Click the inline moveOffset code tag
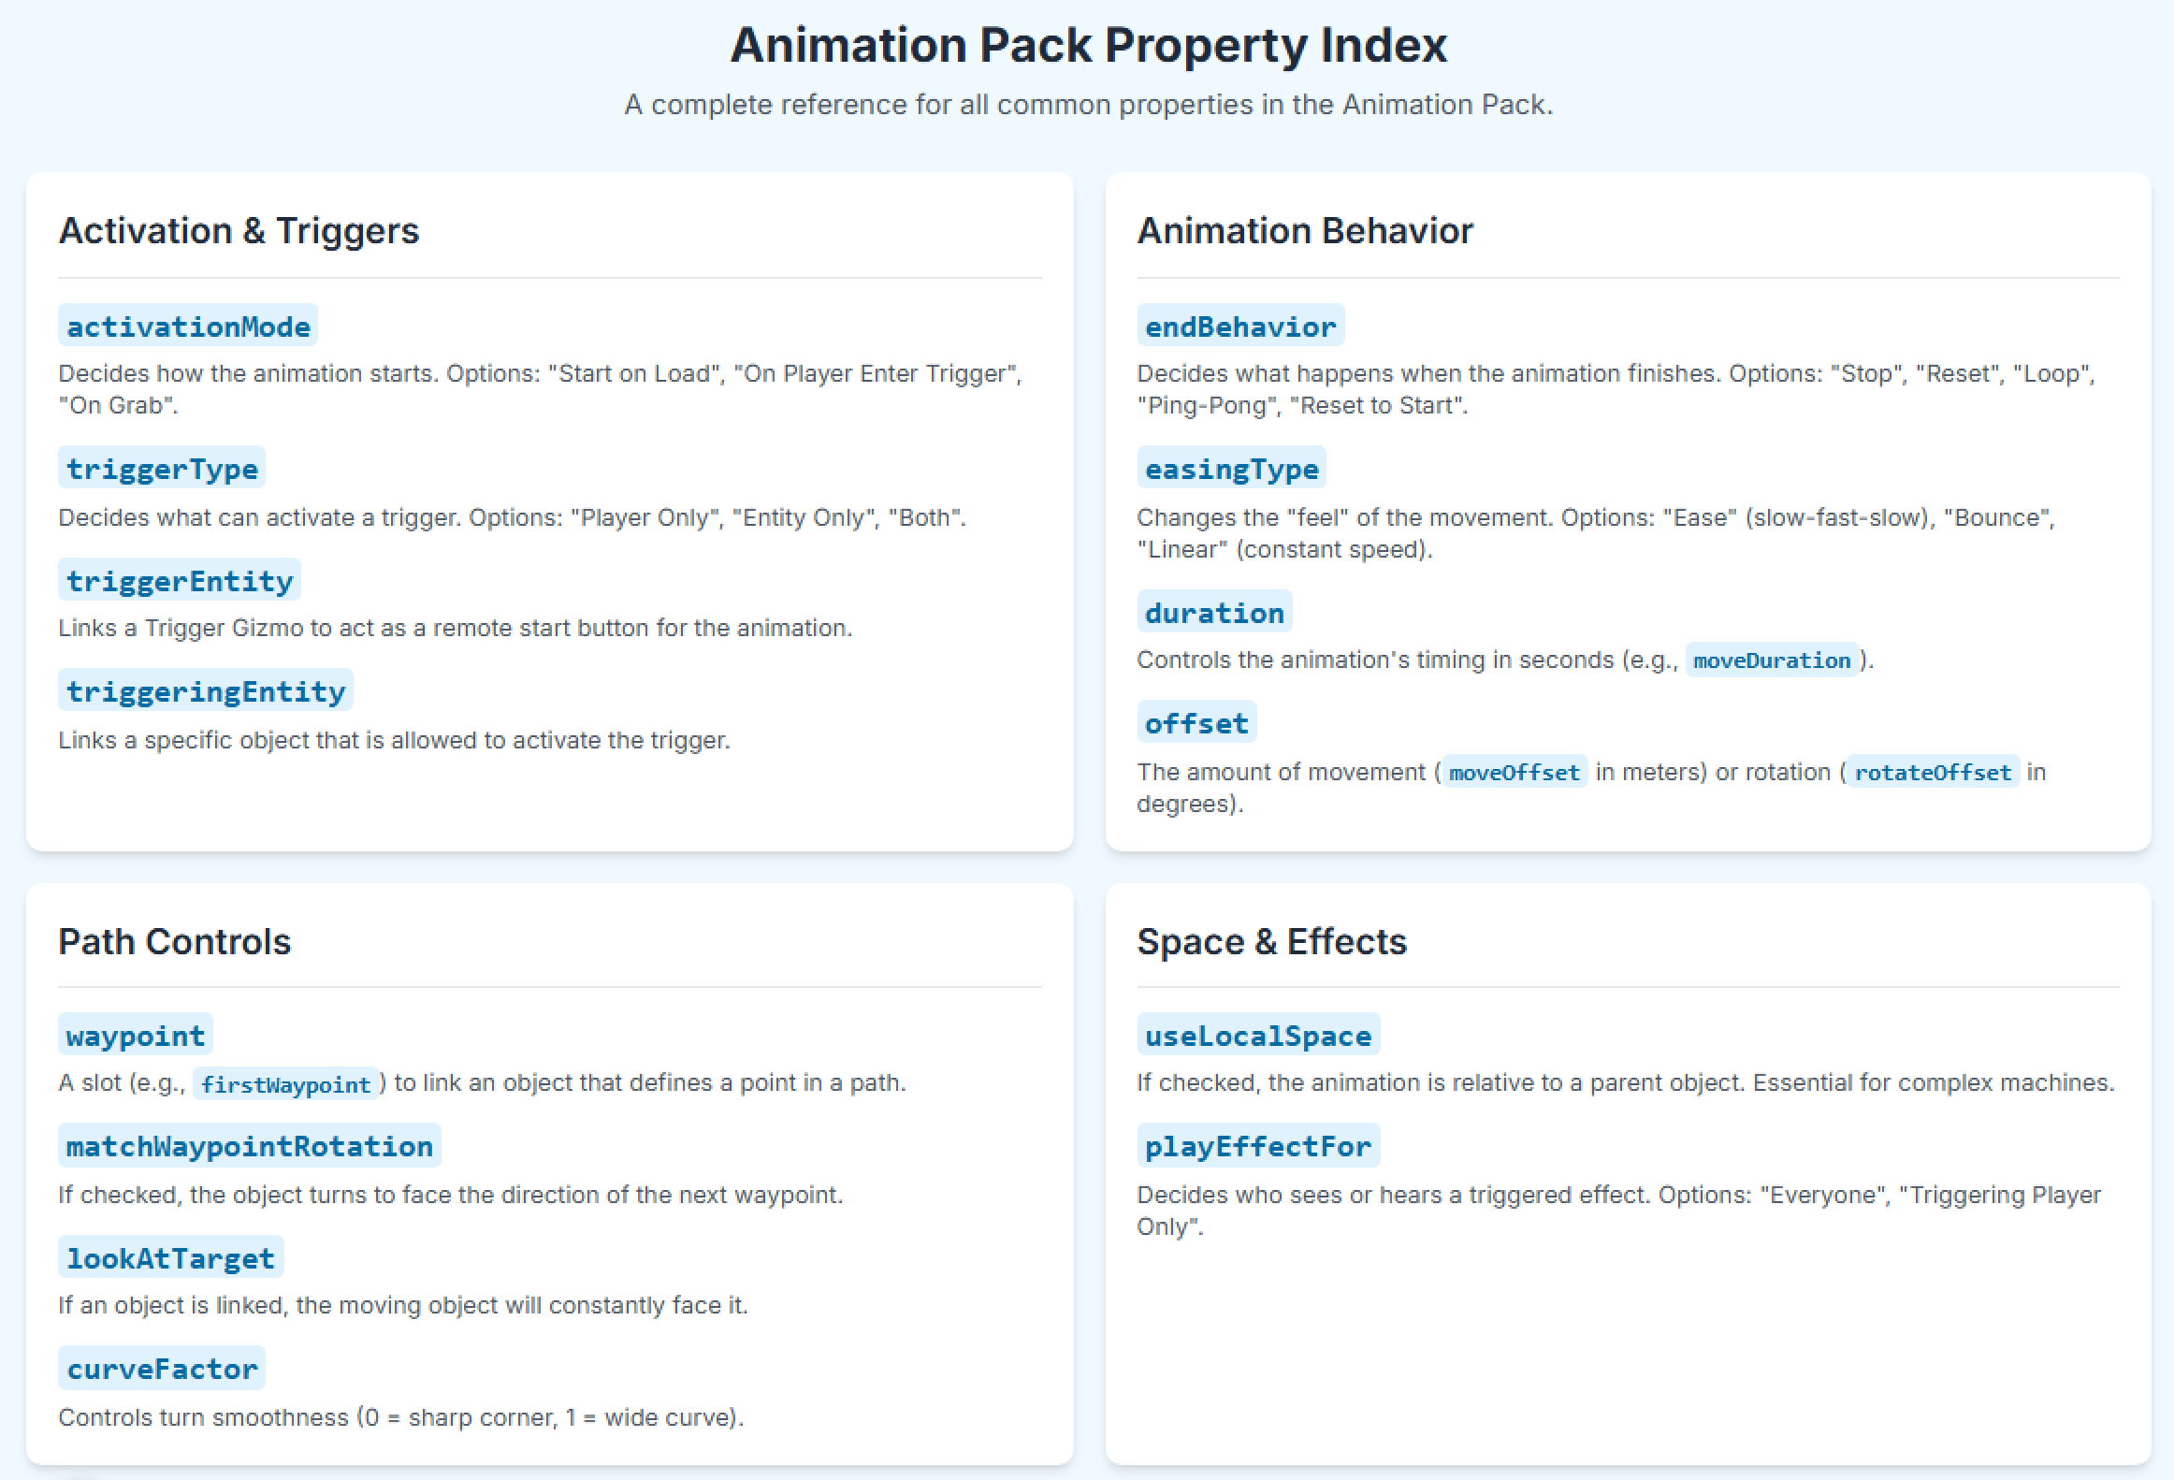 tap(1514, 773)
